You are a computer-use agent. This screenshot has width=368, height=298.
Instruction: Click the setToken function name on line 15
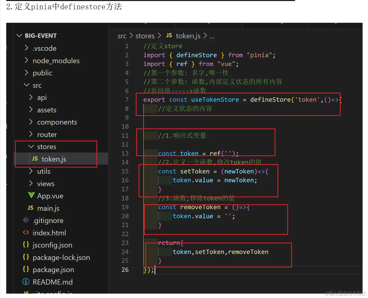(195, 171)
